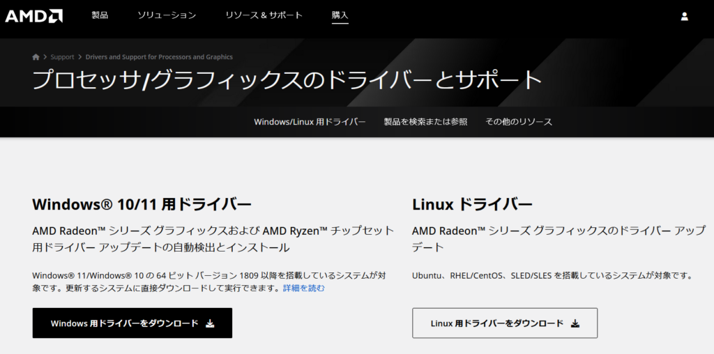714x354 pixels.
Task: Open the user account icon
Action: click(x=684, y=17)
